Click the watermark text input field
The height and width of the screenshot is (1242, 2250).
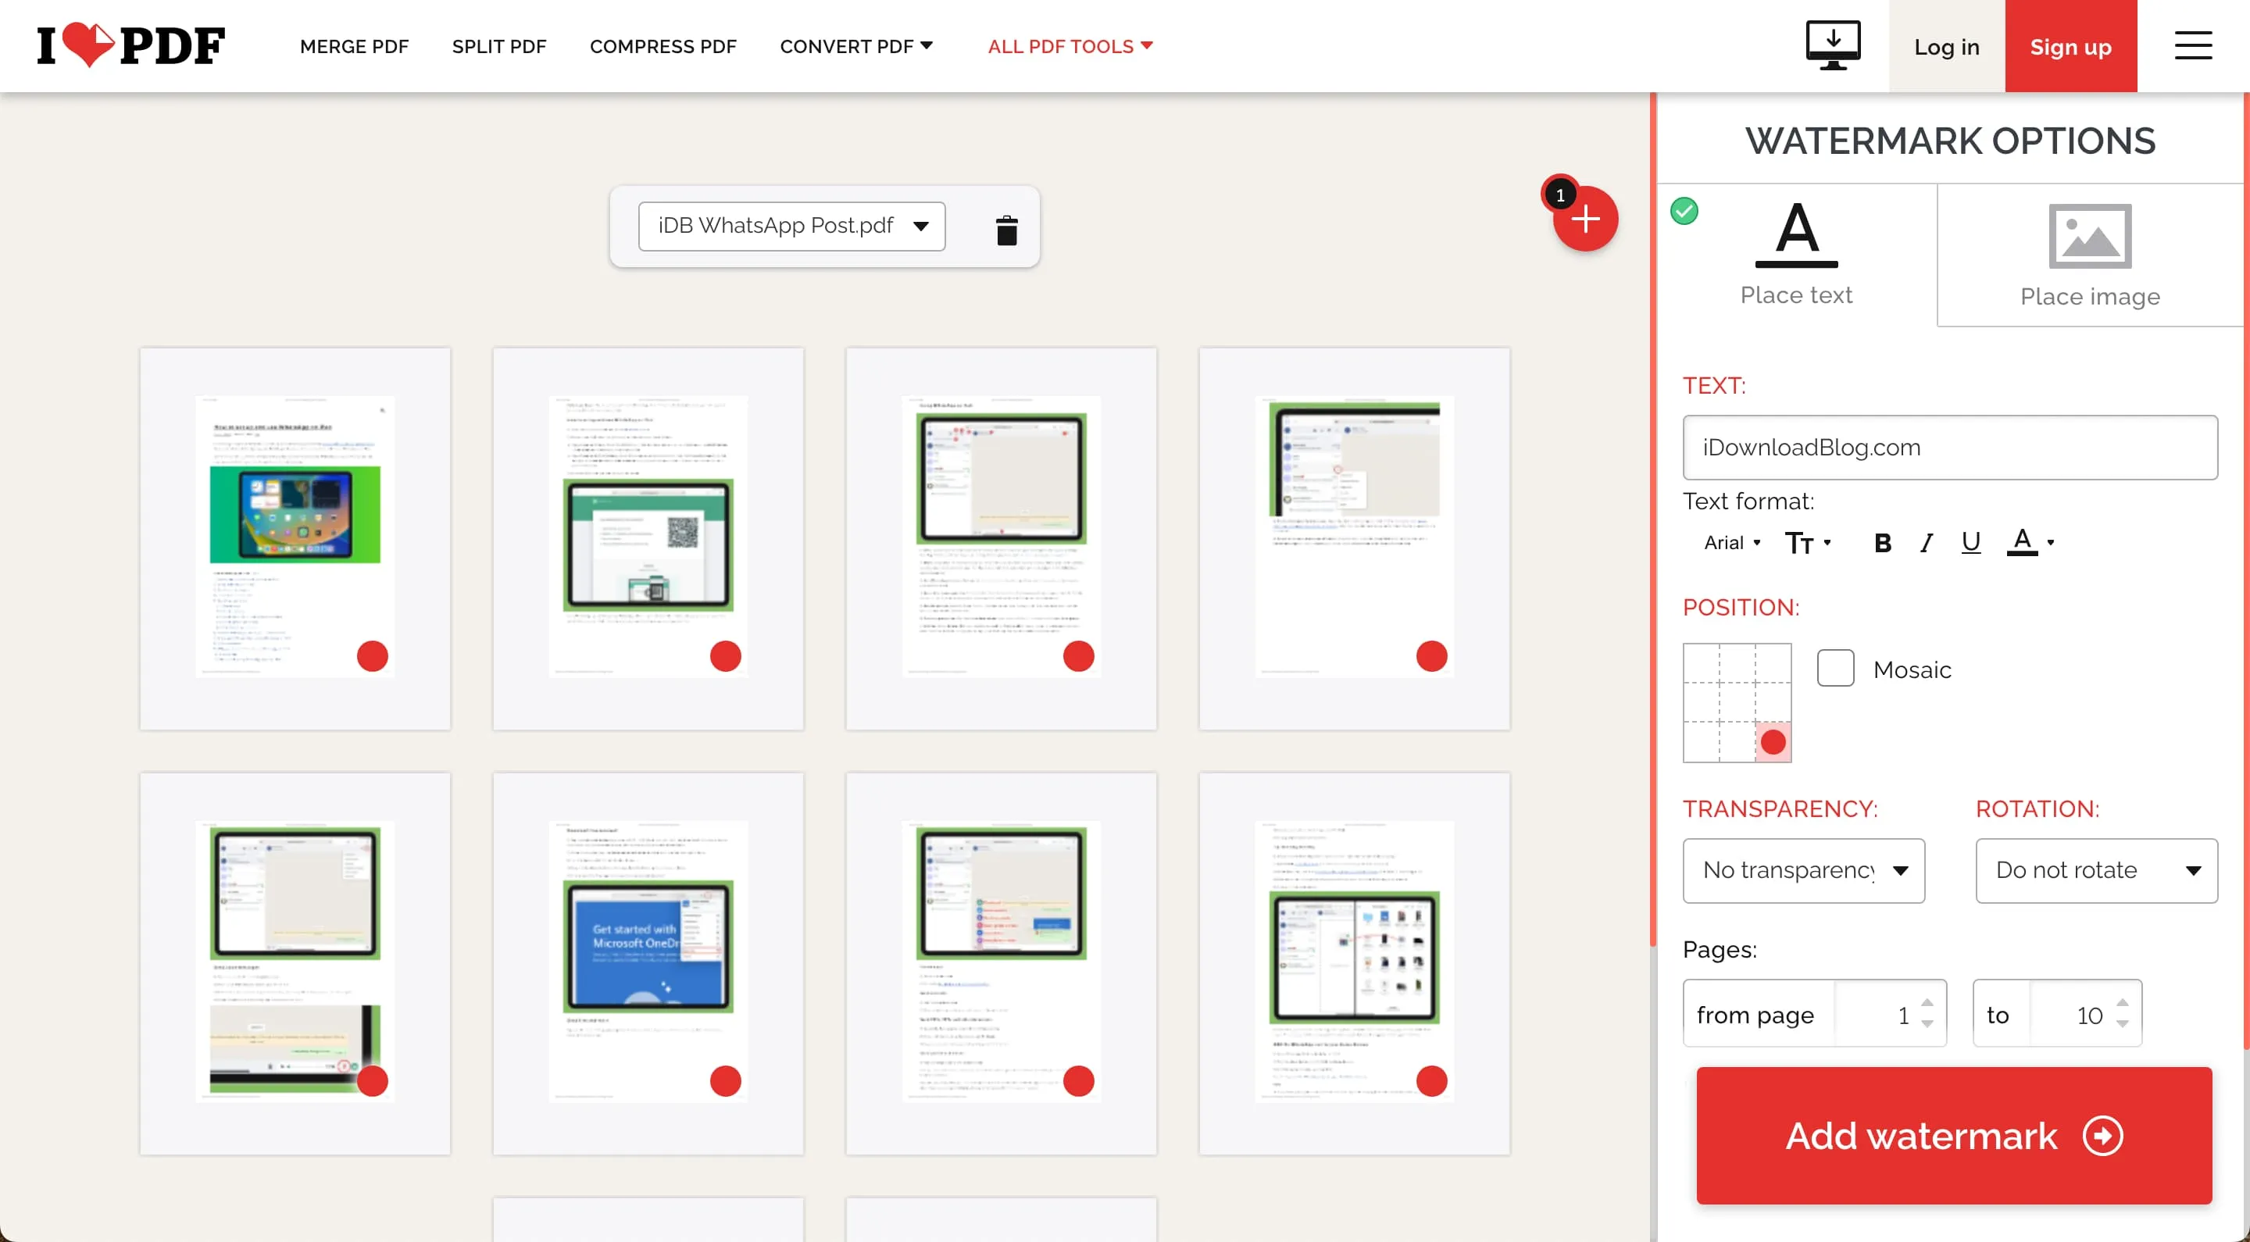point(1949,447)
